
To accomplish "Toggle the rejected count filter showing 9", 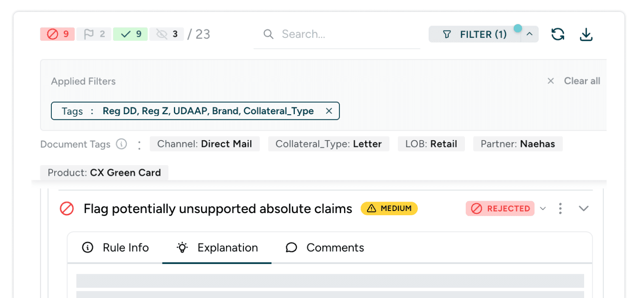I will (x=58, y=34).
